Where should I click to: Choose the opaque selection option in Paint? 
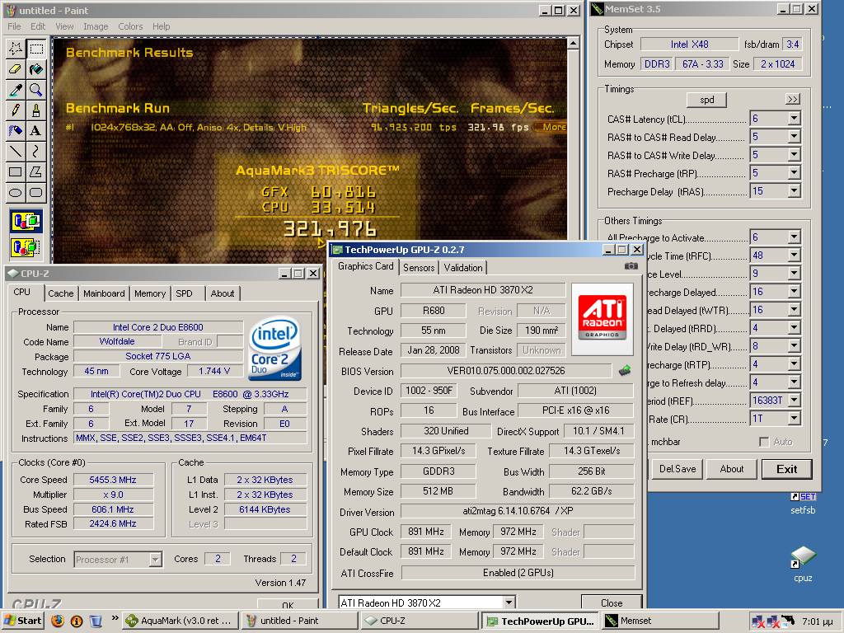click(26, 221)
